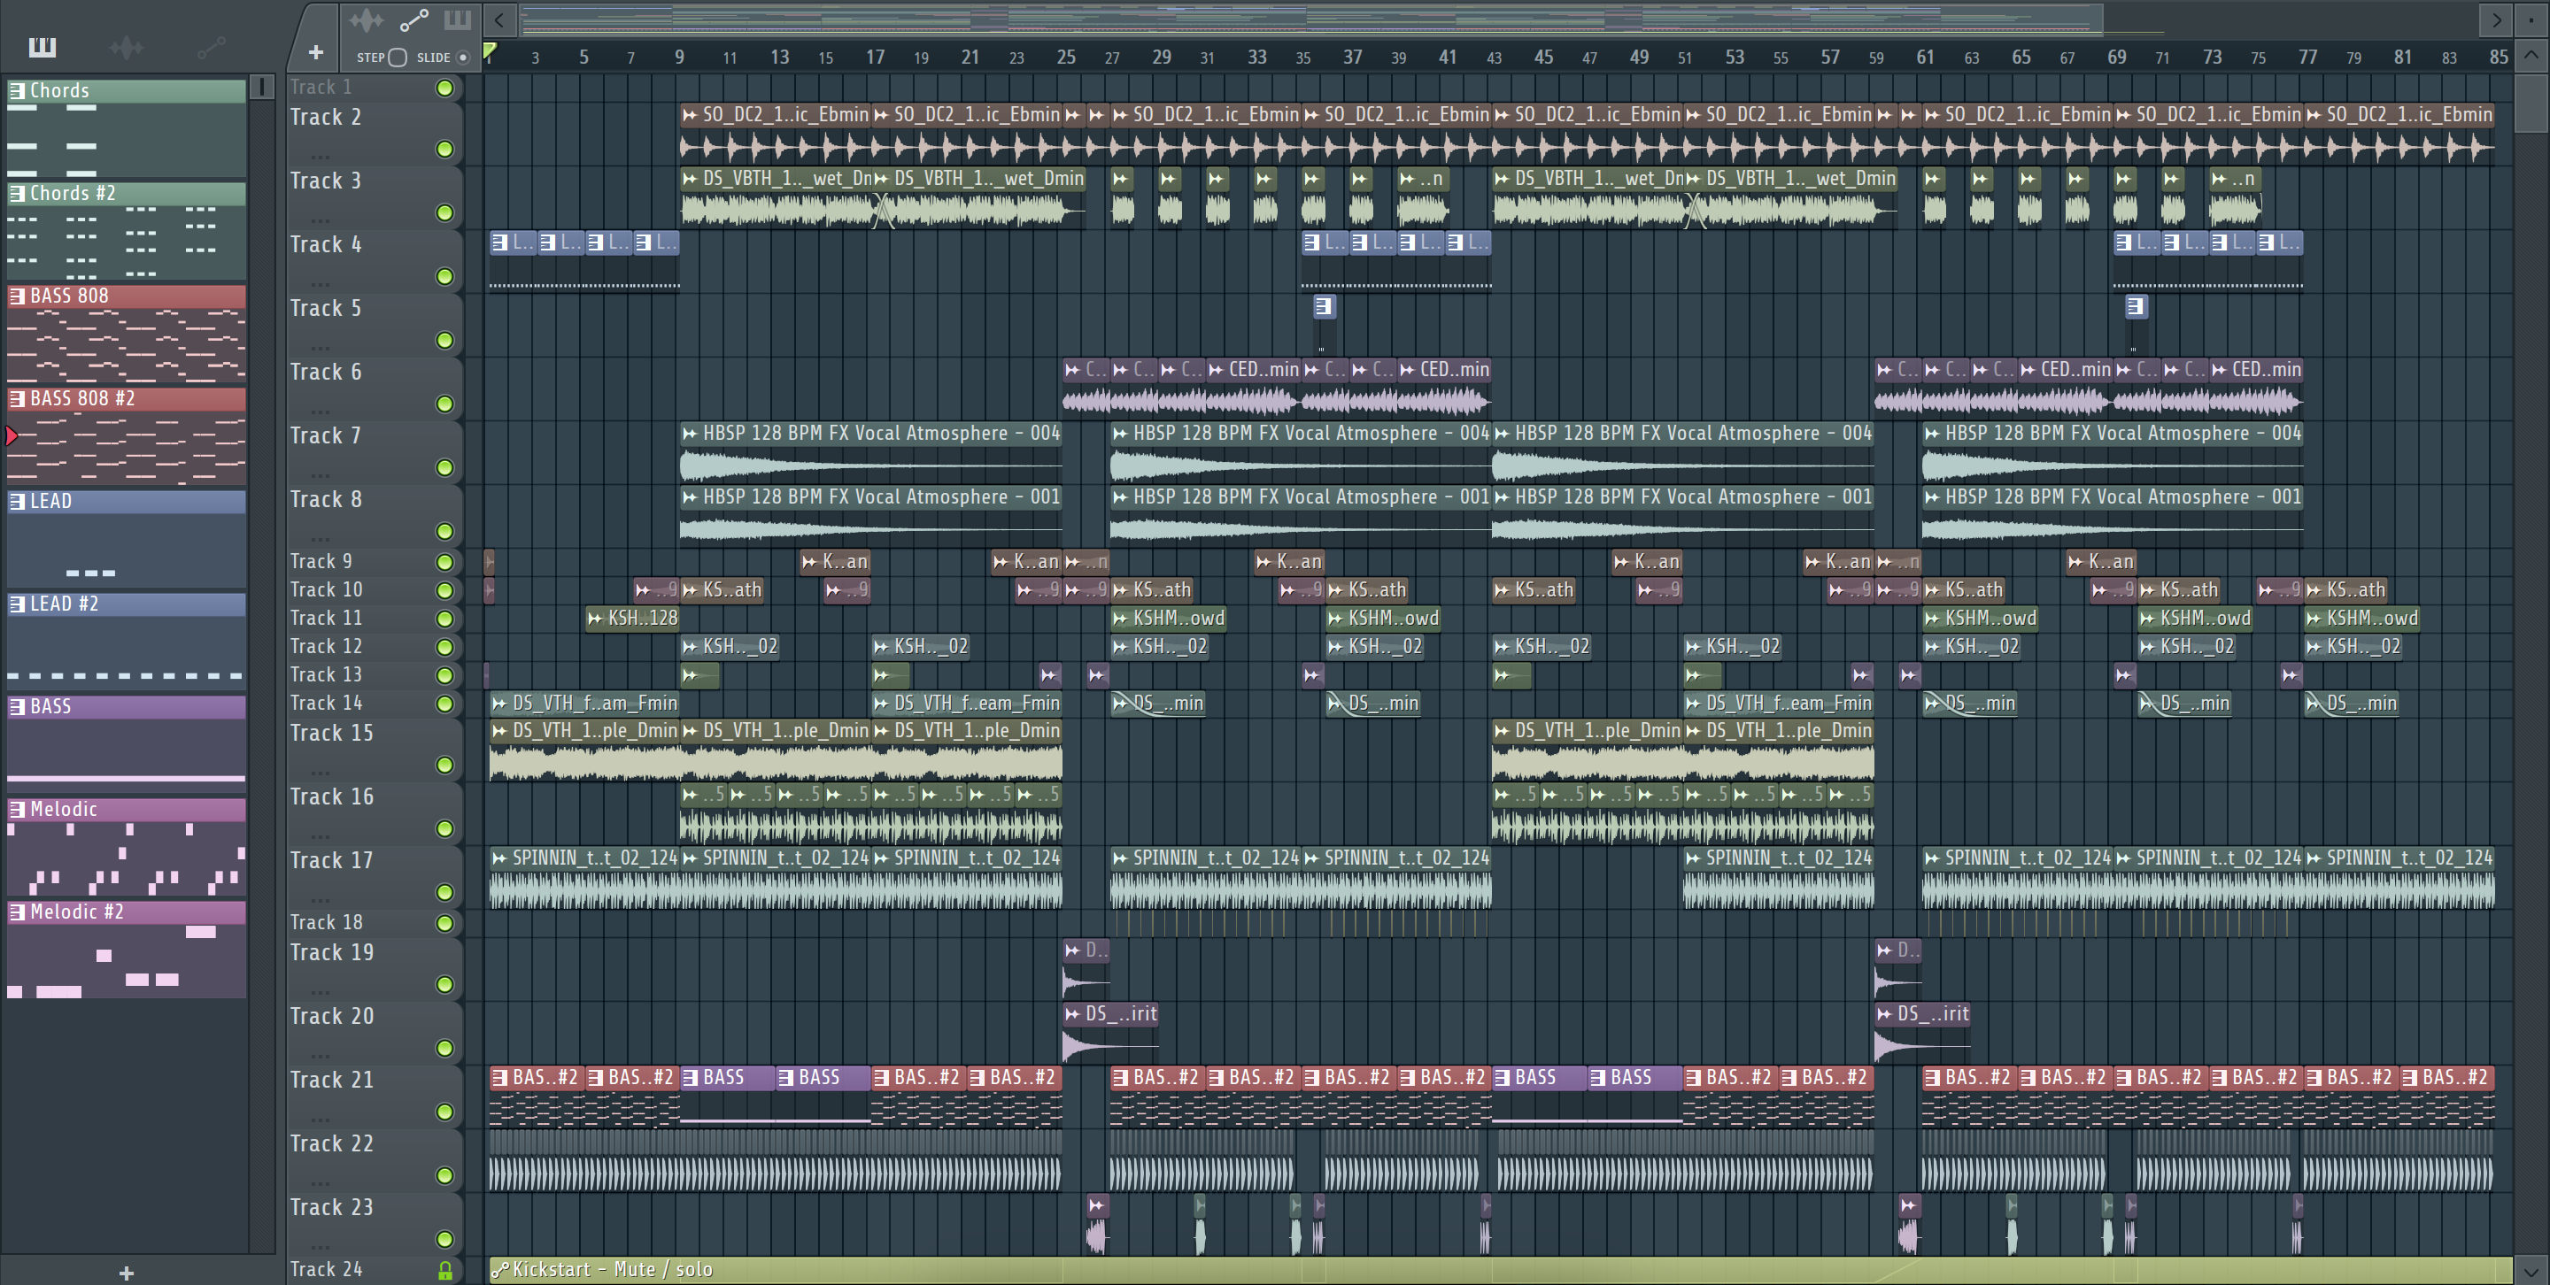This screenshot has height=1285, width=2550.
Task: Click the BASS pattern icon in picker
Action: tap(17, 707)
